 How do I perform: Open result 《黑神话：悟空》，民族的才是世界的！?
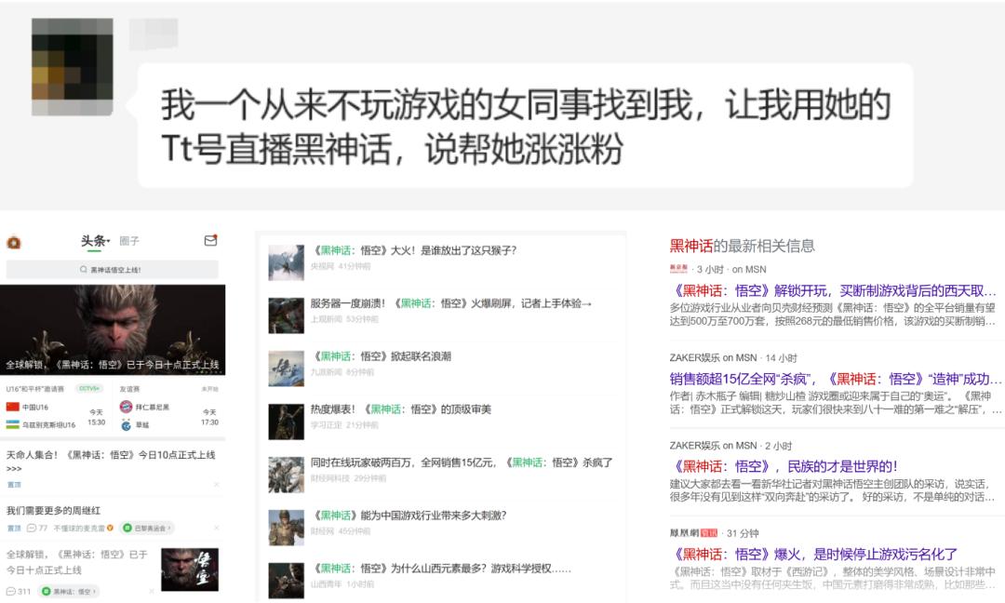coord(784,466)
